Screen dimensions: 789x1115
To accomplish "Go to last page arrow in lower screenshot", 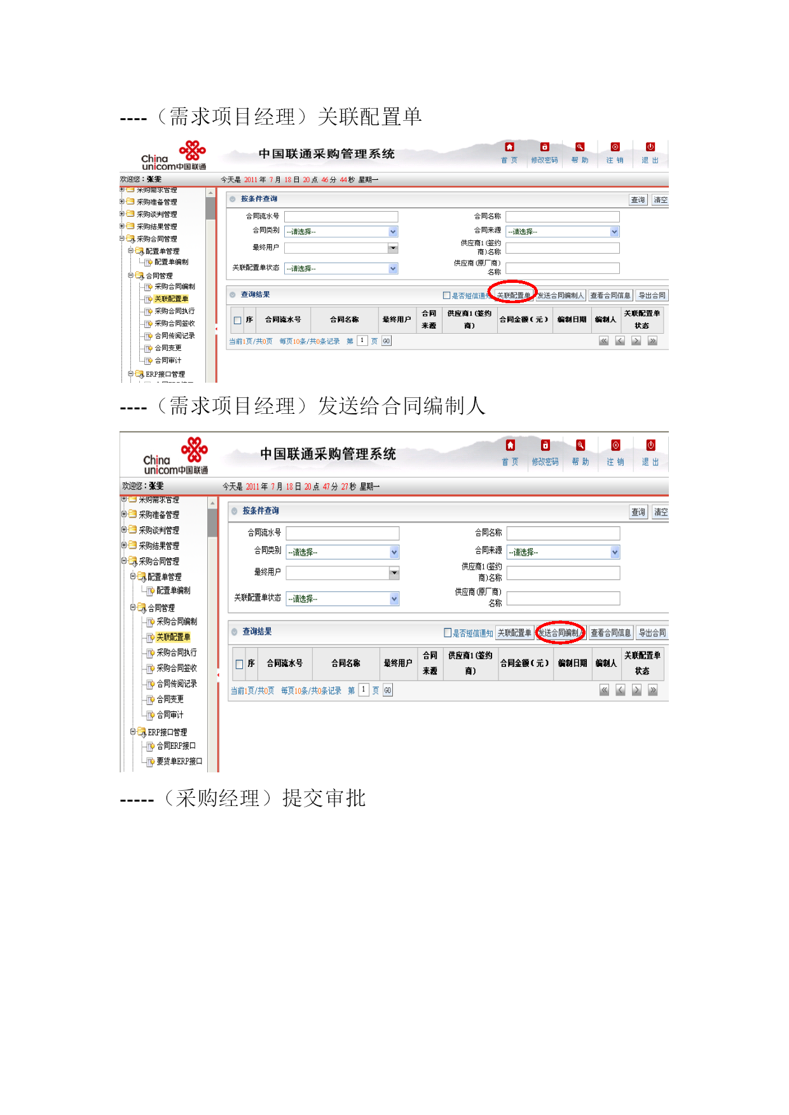I will (653, 690).
